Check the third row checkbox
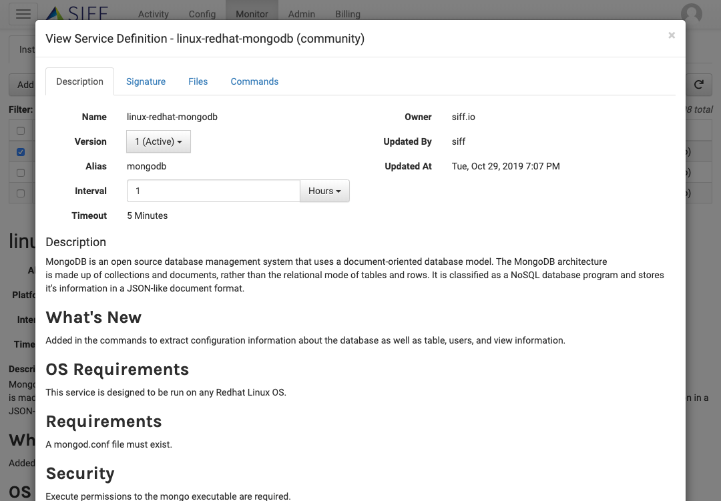Screen dimensions: 721x501 [21, 172]
